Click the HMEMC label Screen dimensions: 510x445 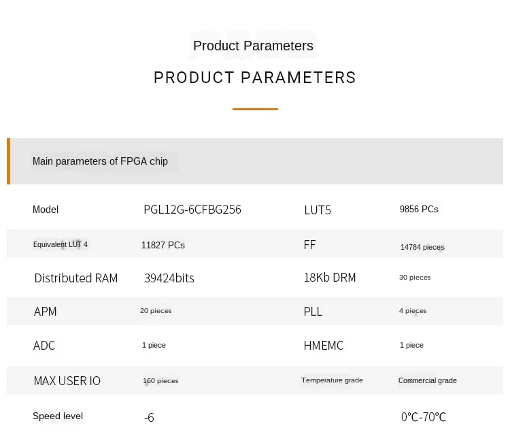pyautogui.click(x=323, y=346)
